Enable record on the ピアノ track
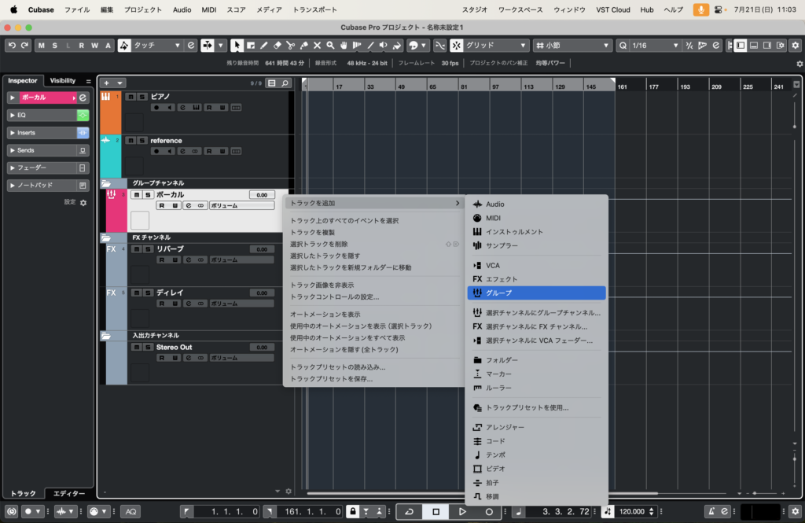This screenshot has height=523, width=805. (x=156, y=107)
